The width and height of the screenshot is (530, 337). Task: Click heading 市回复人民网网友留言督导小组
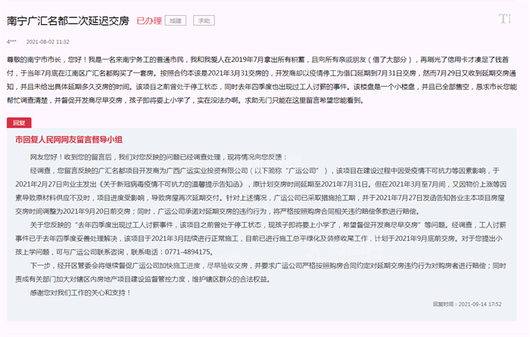coord(69,140)
